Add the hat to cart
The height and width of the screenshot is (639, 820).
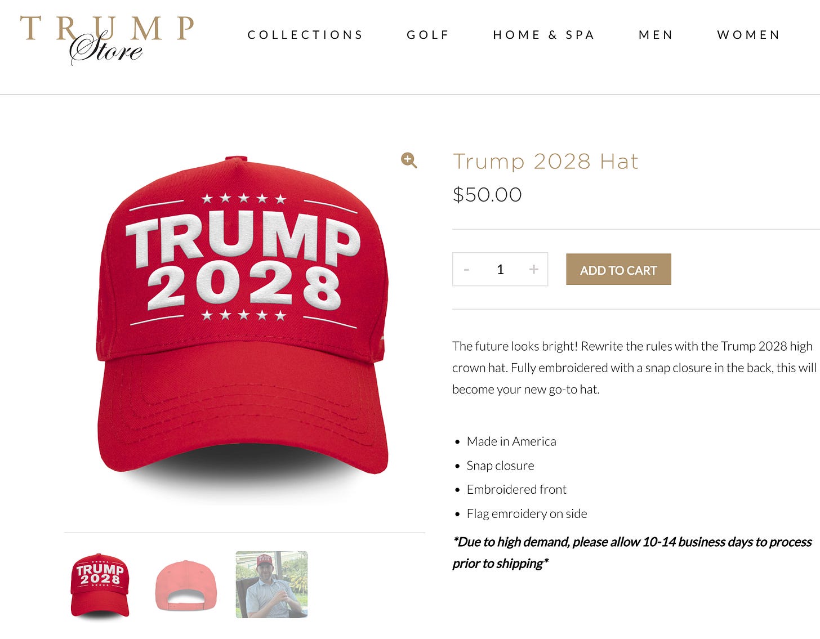coord(618,269)
